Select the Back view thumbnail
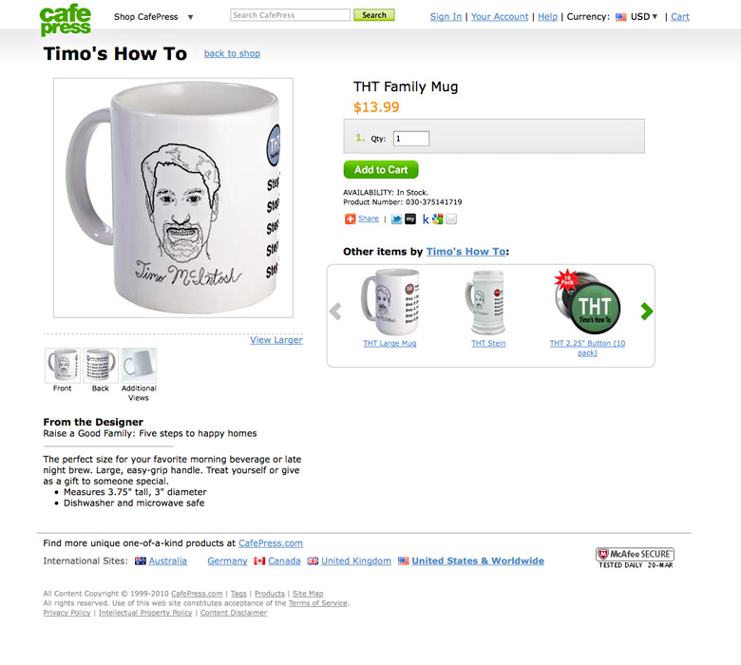 pyautogui.click(x=101, y=366)
